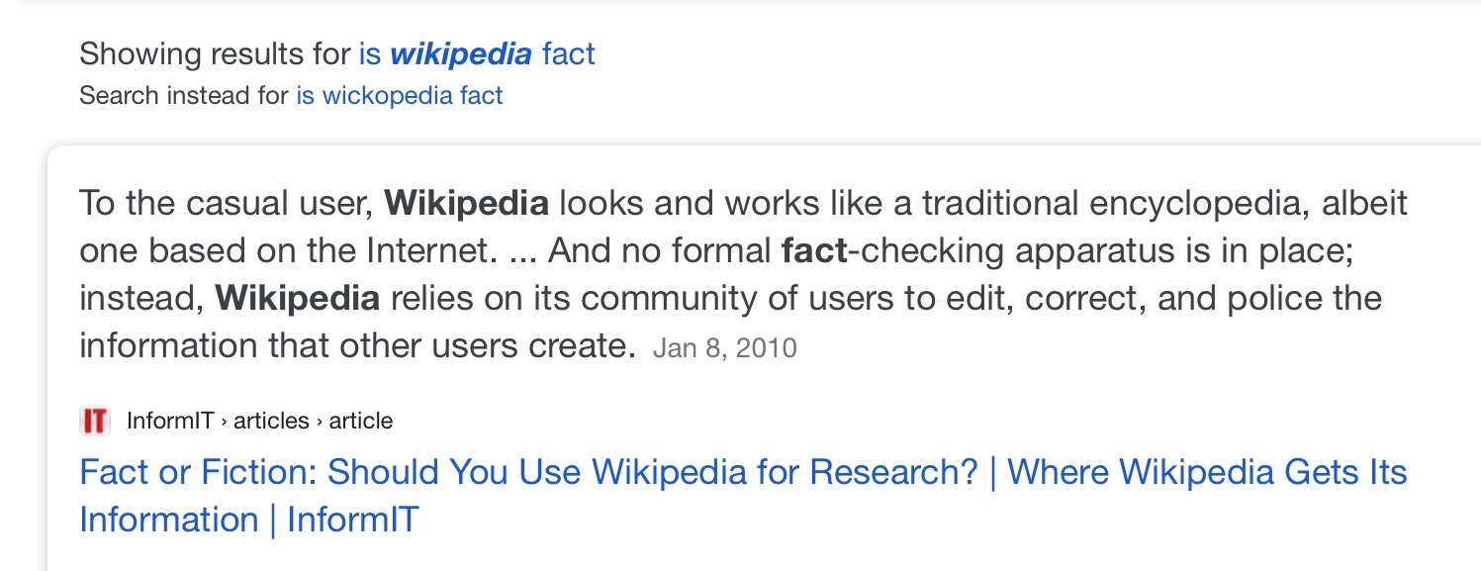Click the bold "Wikipedia" in the snippet's first line
Screen dimensions: 1481x571
[x=466, y=204]
